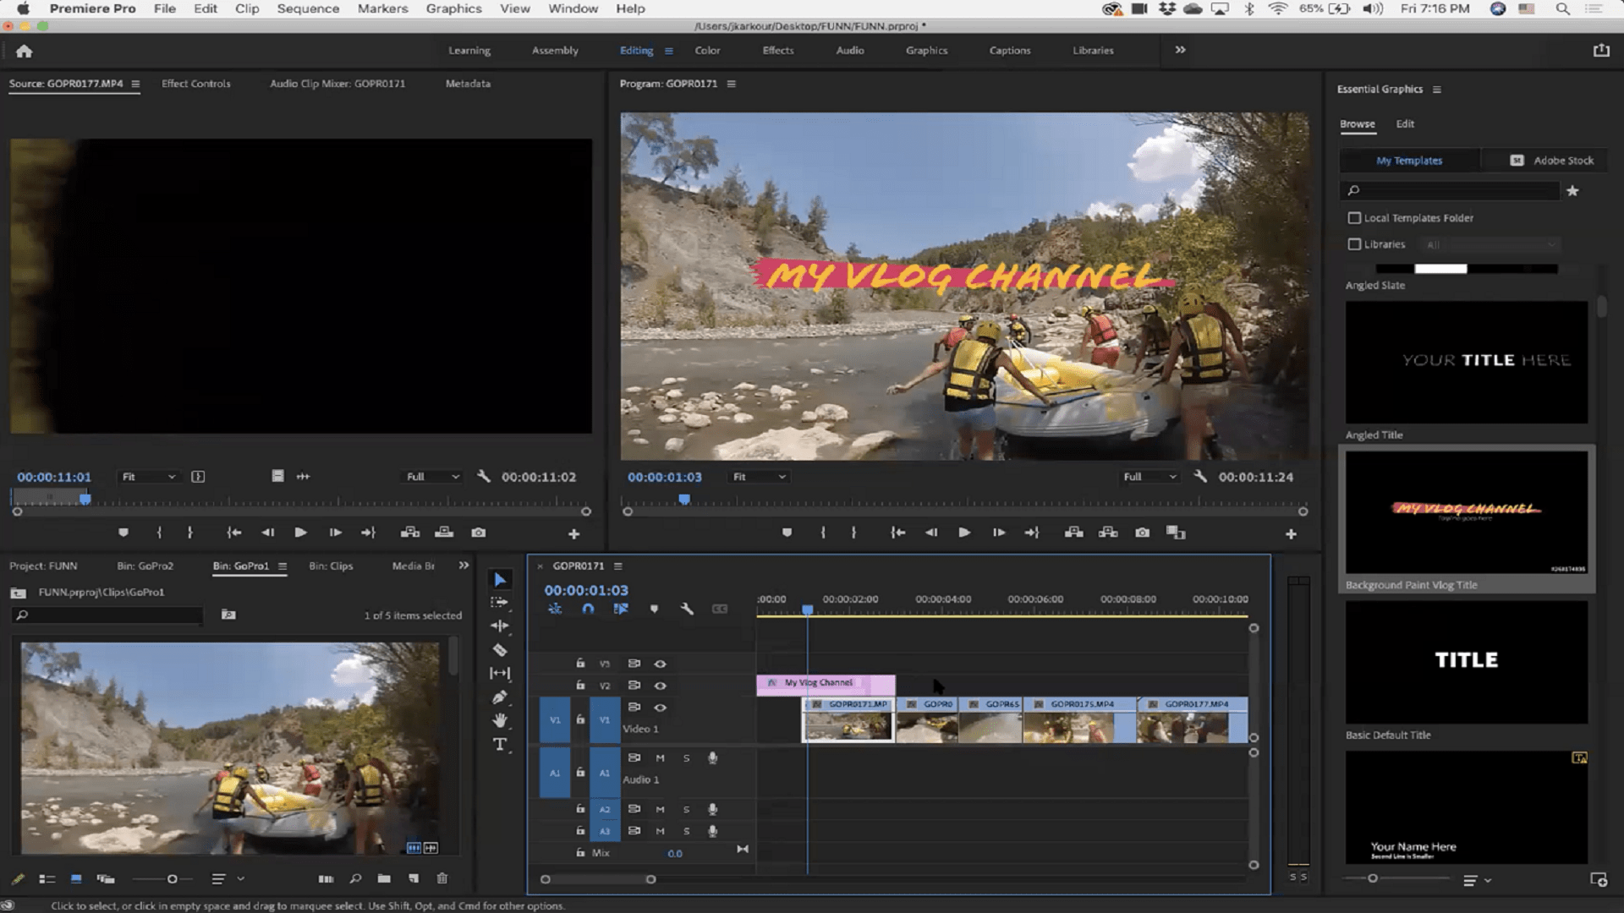Open Program monitor Fit zoom dropdown

(759, 477)
